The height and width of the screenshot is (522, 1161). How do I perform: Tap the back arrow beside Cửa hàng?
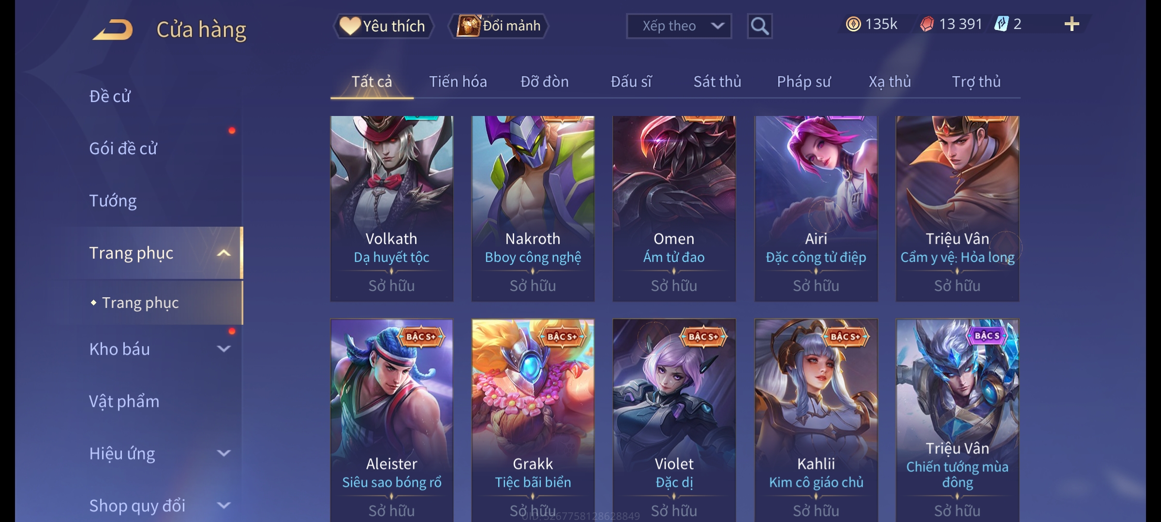113,29
